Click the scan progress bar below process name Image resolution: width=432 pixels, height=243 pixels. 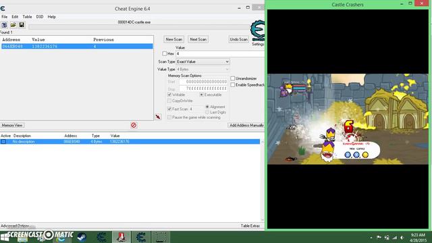tap(140, 27)
